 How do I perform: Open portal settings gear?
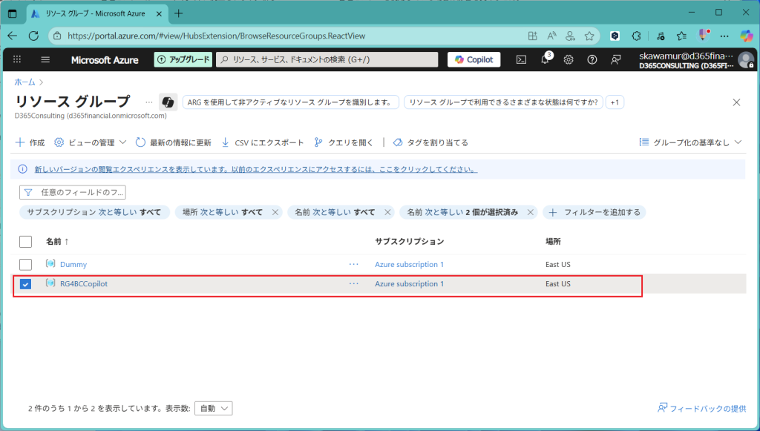click(568, 59)
